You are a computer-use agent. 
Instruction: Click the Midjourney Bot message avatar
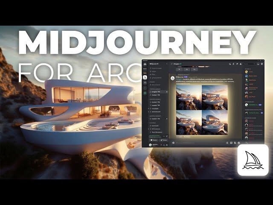pos(172,78)
